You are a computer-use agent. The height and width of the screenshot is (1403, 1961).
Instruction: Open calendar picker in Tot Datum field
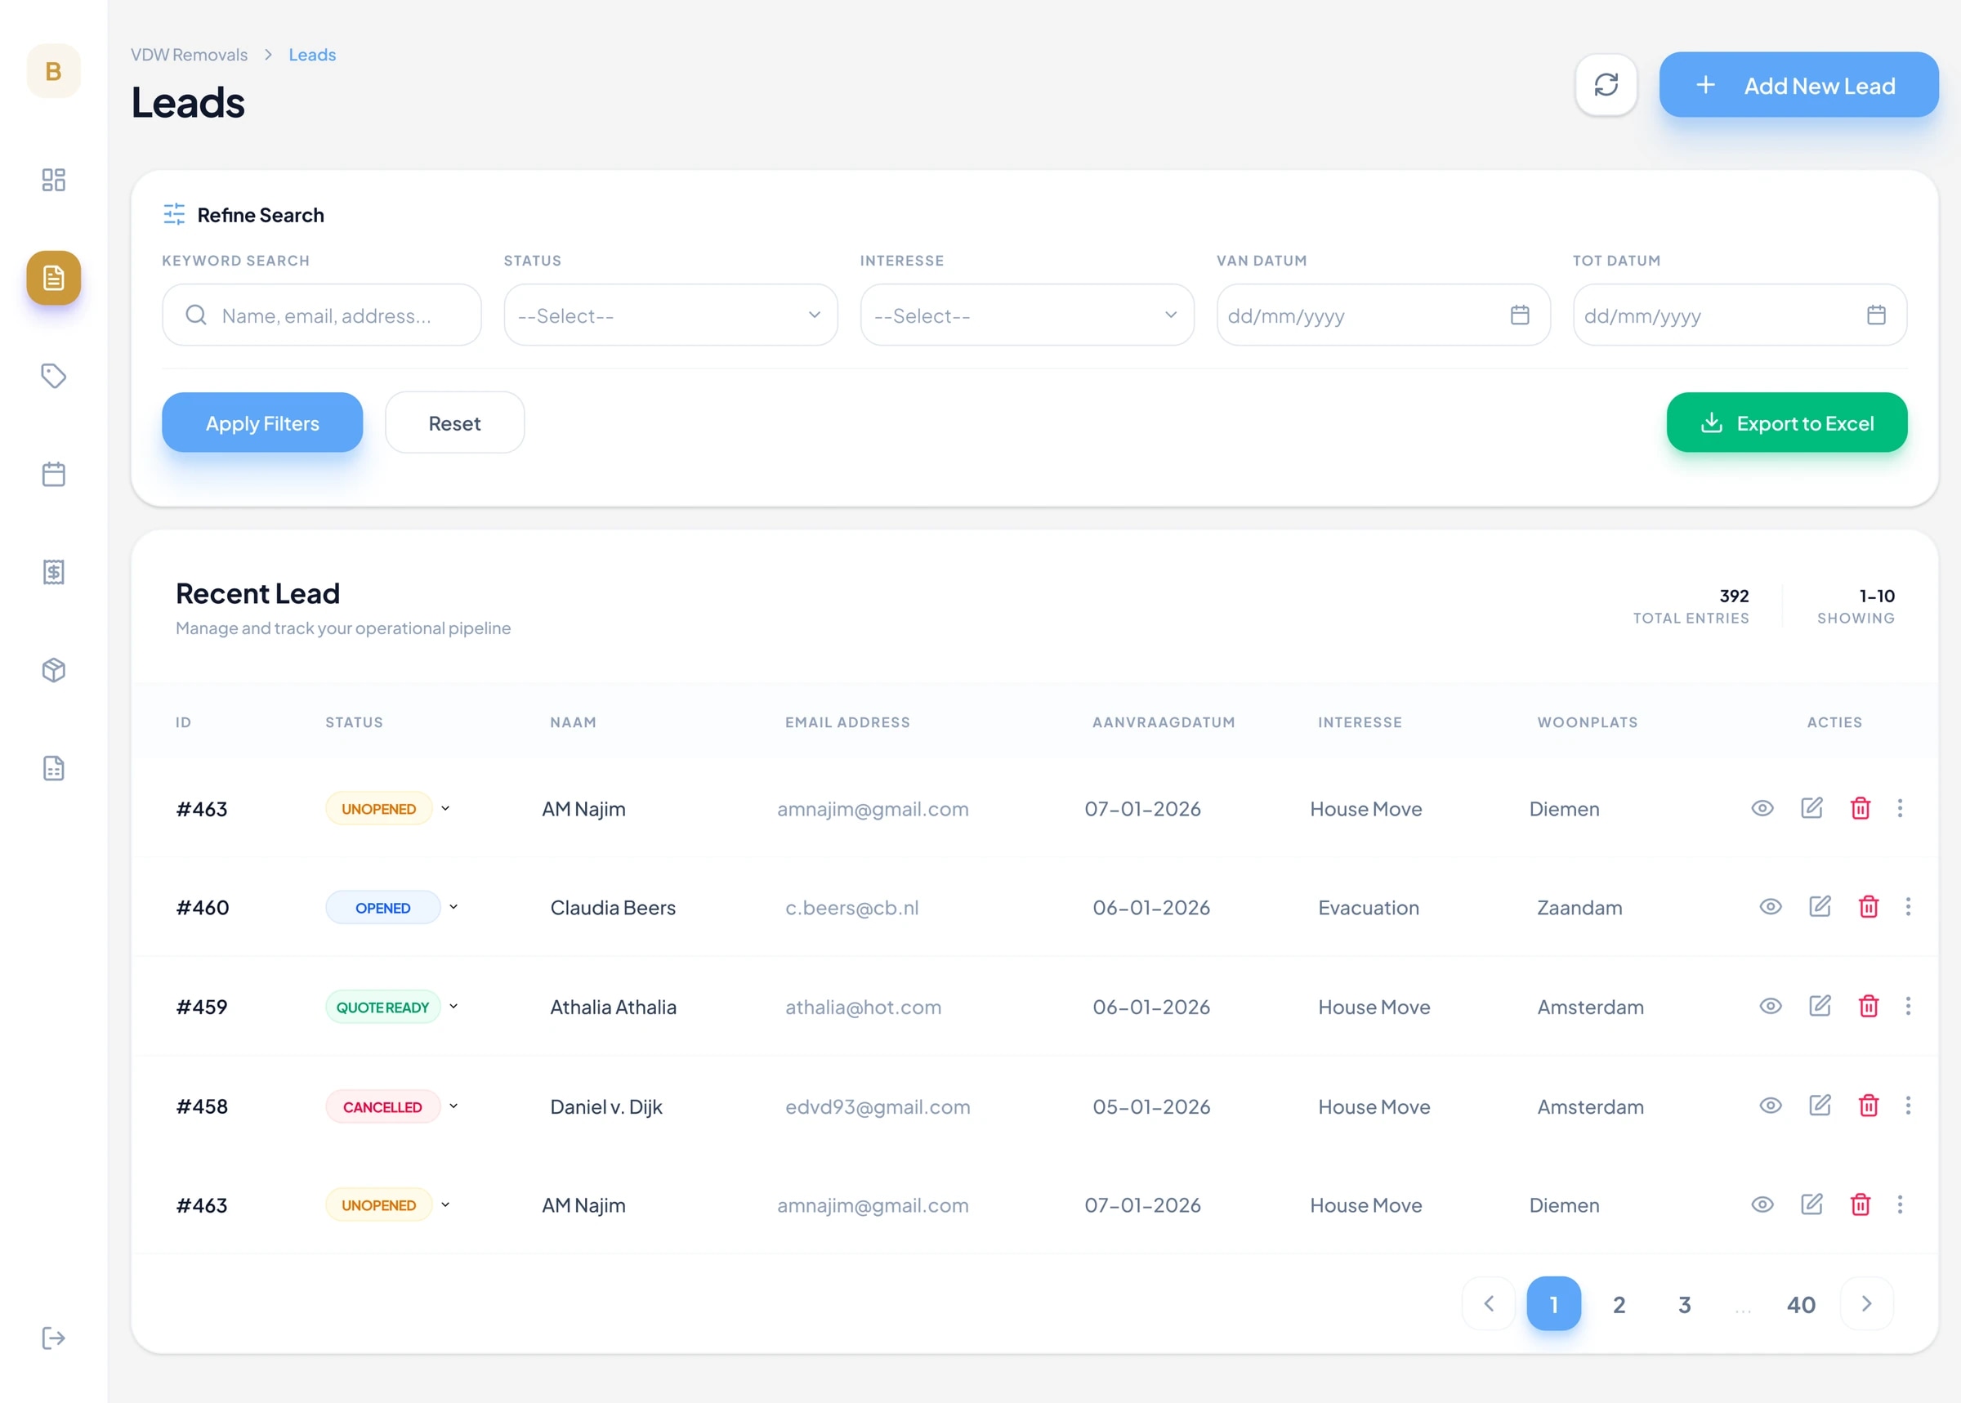click(x=1875, y=315)
